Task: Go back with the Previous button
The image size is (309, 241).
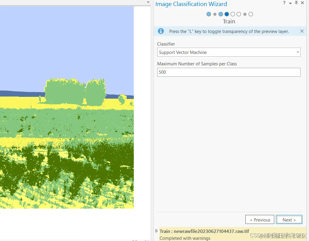Action: pos(260,219)
